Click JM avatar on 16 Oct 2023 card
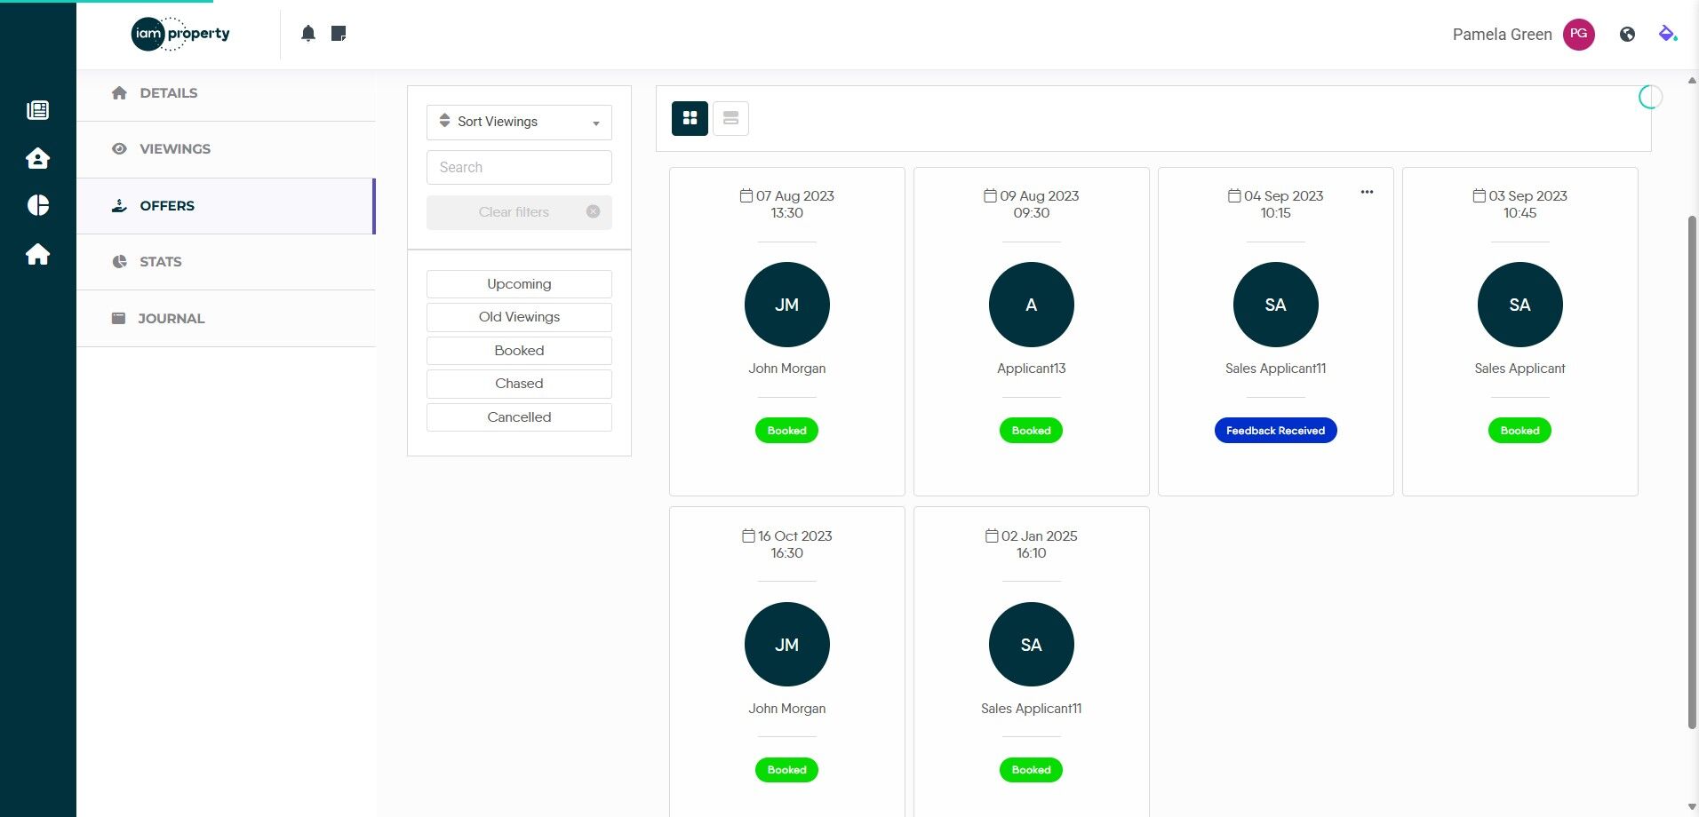Image resolution: width=1699 pixels, height=817 pixels. click(x=787, y=645)
